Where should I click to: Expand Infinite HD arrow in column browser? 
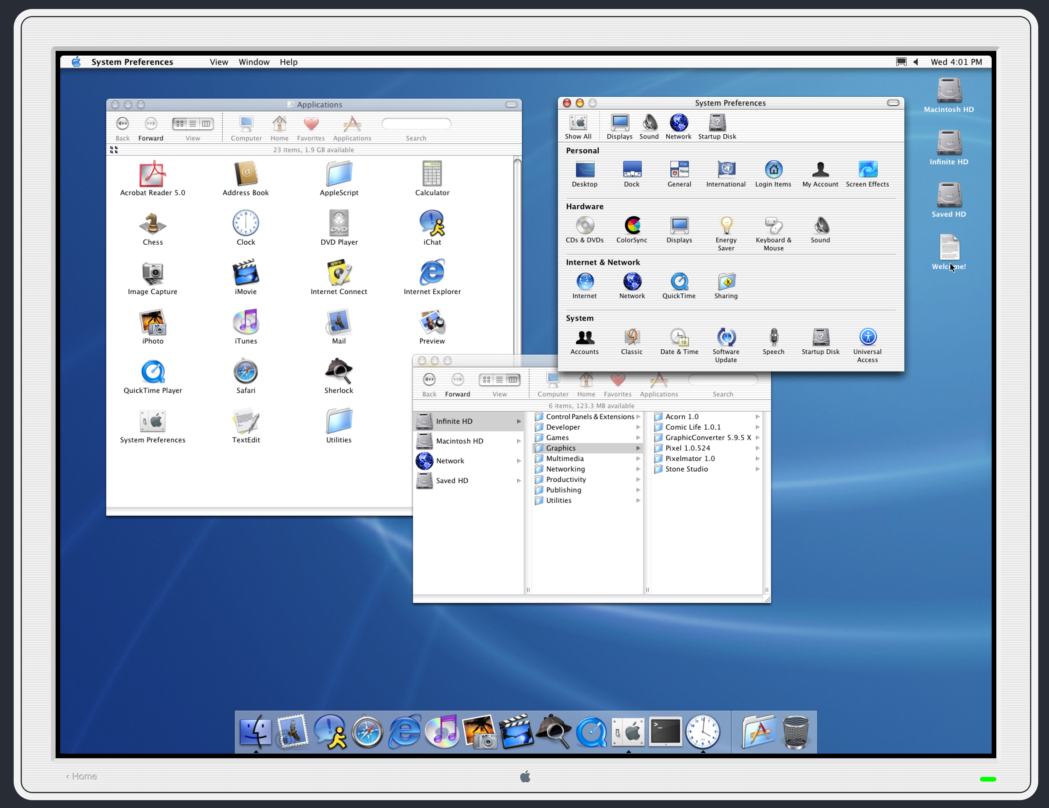[519, 421]
